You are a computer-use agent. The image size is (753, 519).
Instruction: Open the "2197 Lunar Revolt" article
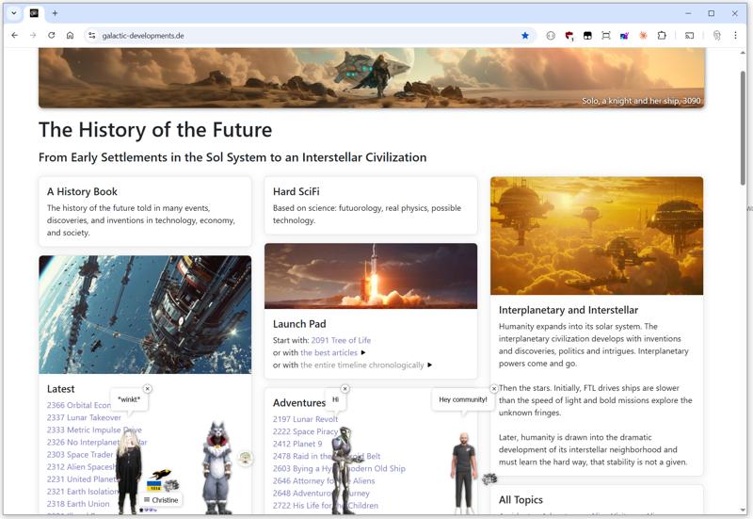305,419
